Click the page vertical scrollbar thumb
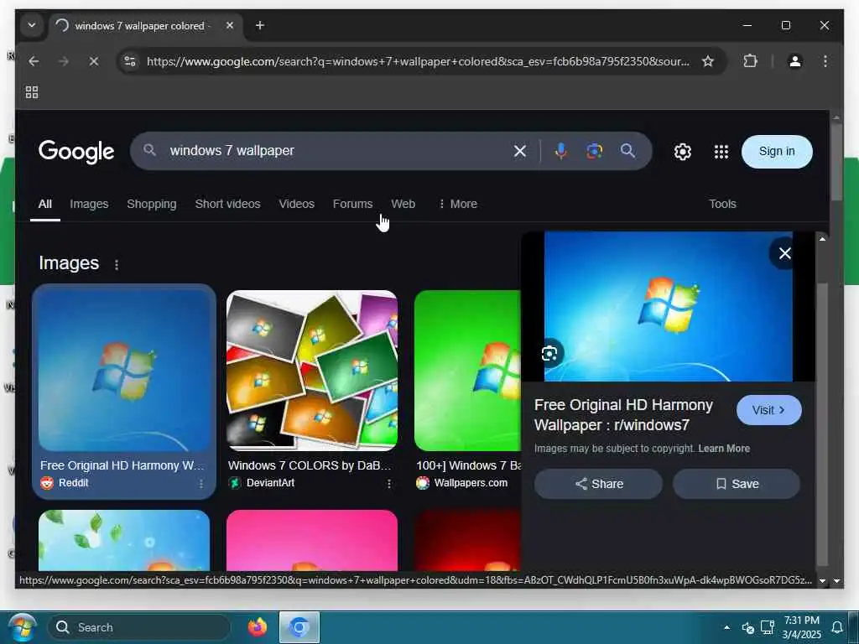 pyautogui.click(x=836, y=162)
